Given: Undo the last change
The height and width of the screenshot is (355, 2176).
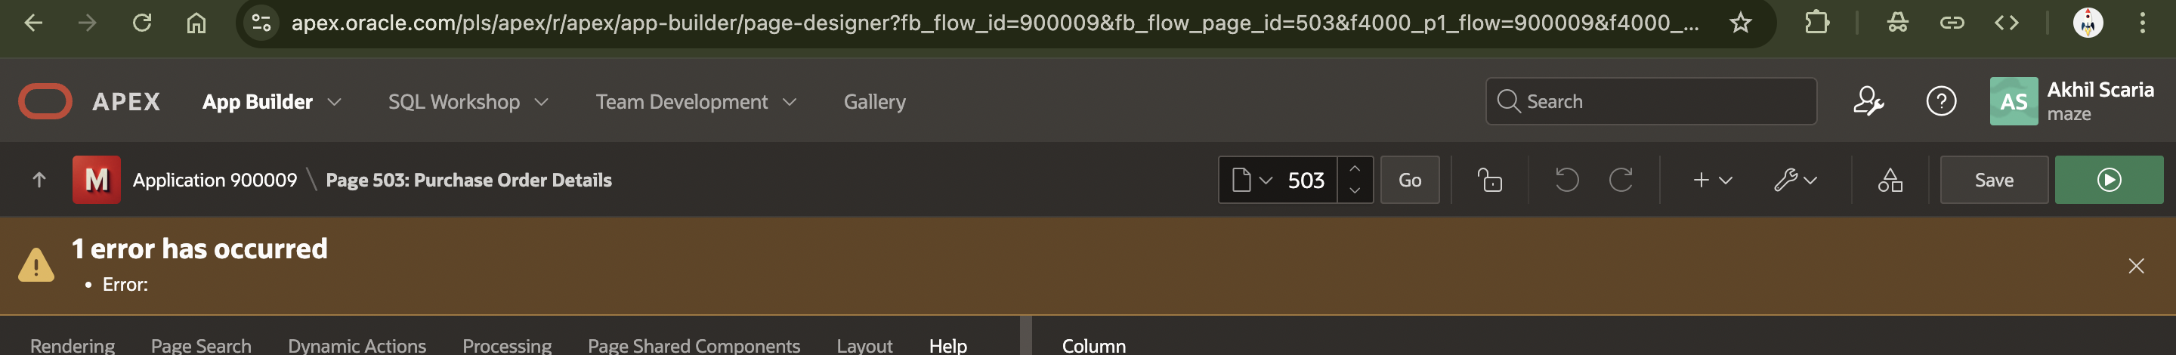Looking at the screenshot, I should pyautogui.click(x=1567, y=180).
